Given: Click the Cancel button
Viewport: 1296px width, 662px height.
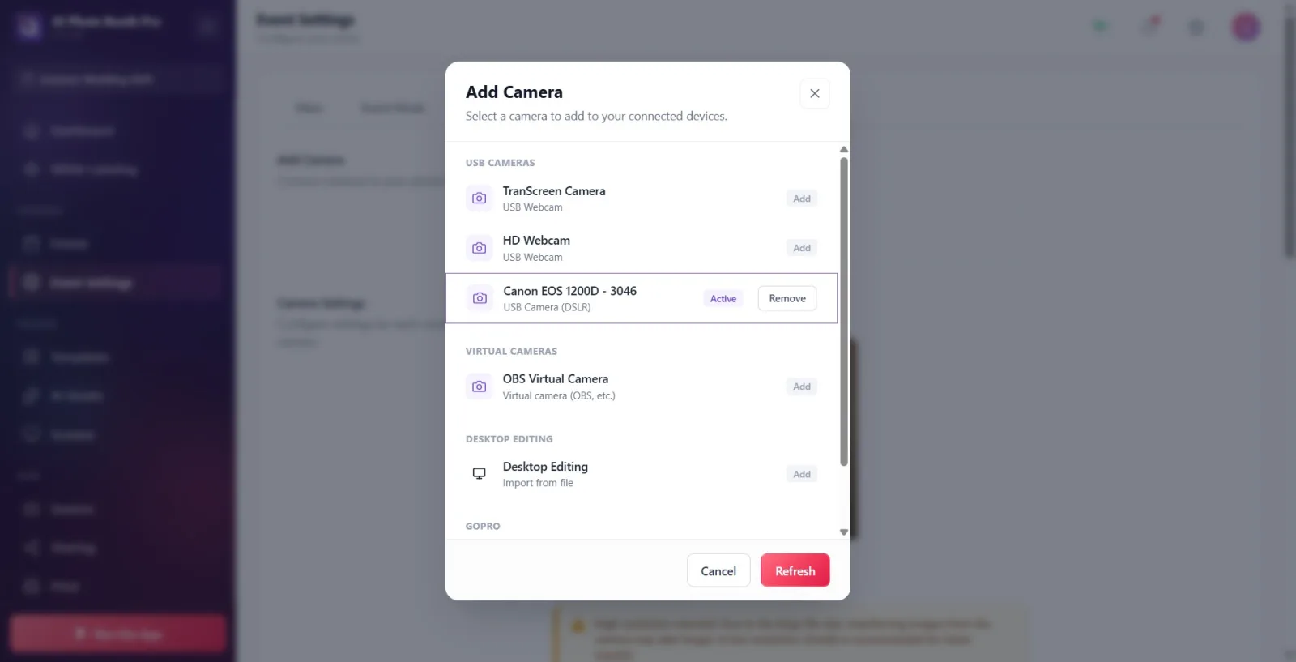Looking at the screenshot, I should [x=718, y=571].
